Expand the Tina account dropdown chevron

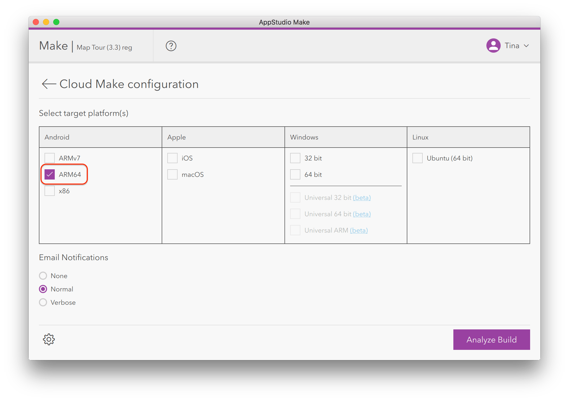point(527,46)
